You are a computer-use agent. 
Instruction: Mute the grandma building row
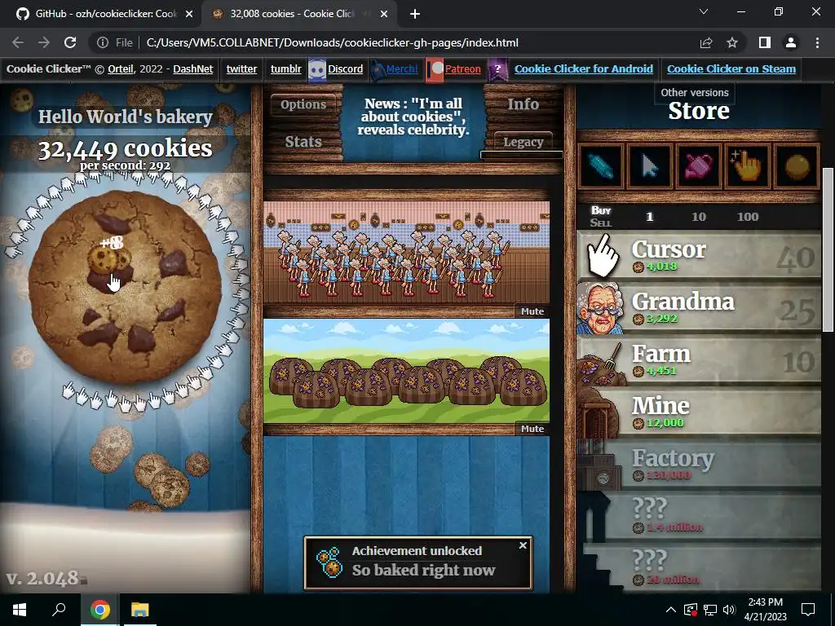pos(532,311)
